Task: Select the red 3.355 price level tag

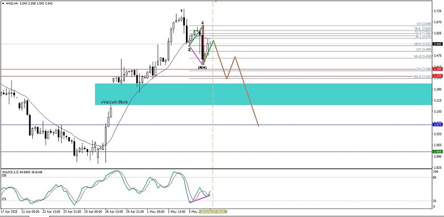Action: [x=437, y=76]
